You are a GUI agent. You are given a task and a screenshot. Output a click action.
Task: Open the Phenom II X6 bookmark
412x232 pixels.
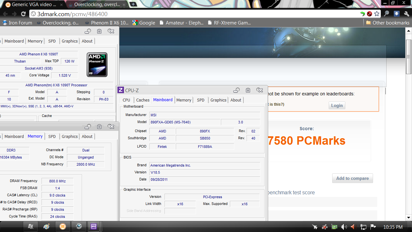click(107, 23)
